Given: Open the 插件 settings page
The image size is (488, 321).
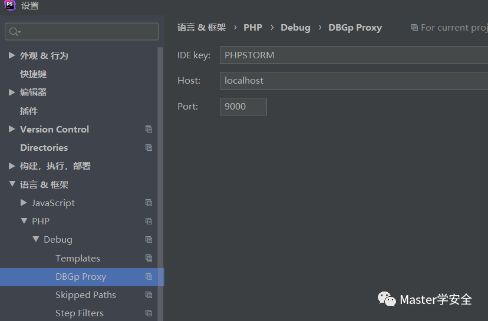Looking at the screenshot, I should pyautogui.click(x=29, y=111).
